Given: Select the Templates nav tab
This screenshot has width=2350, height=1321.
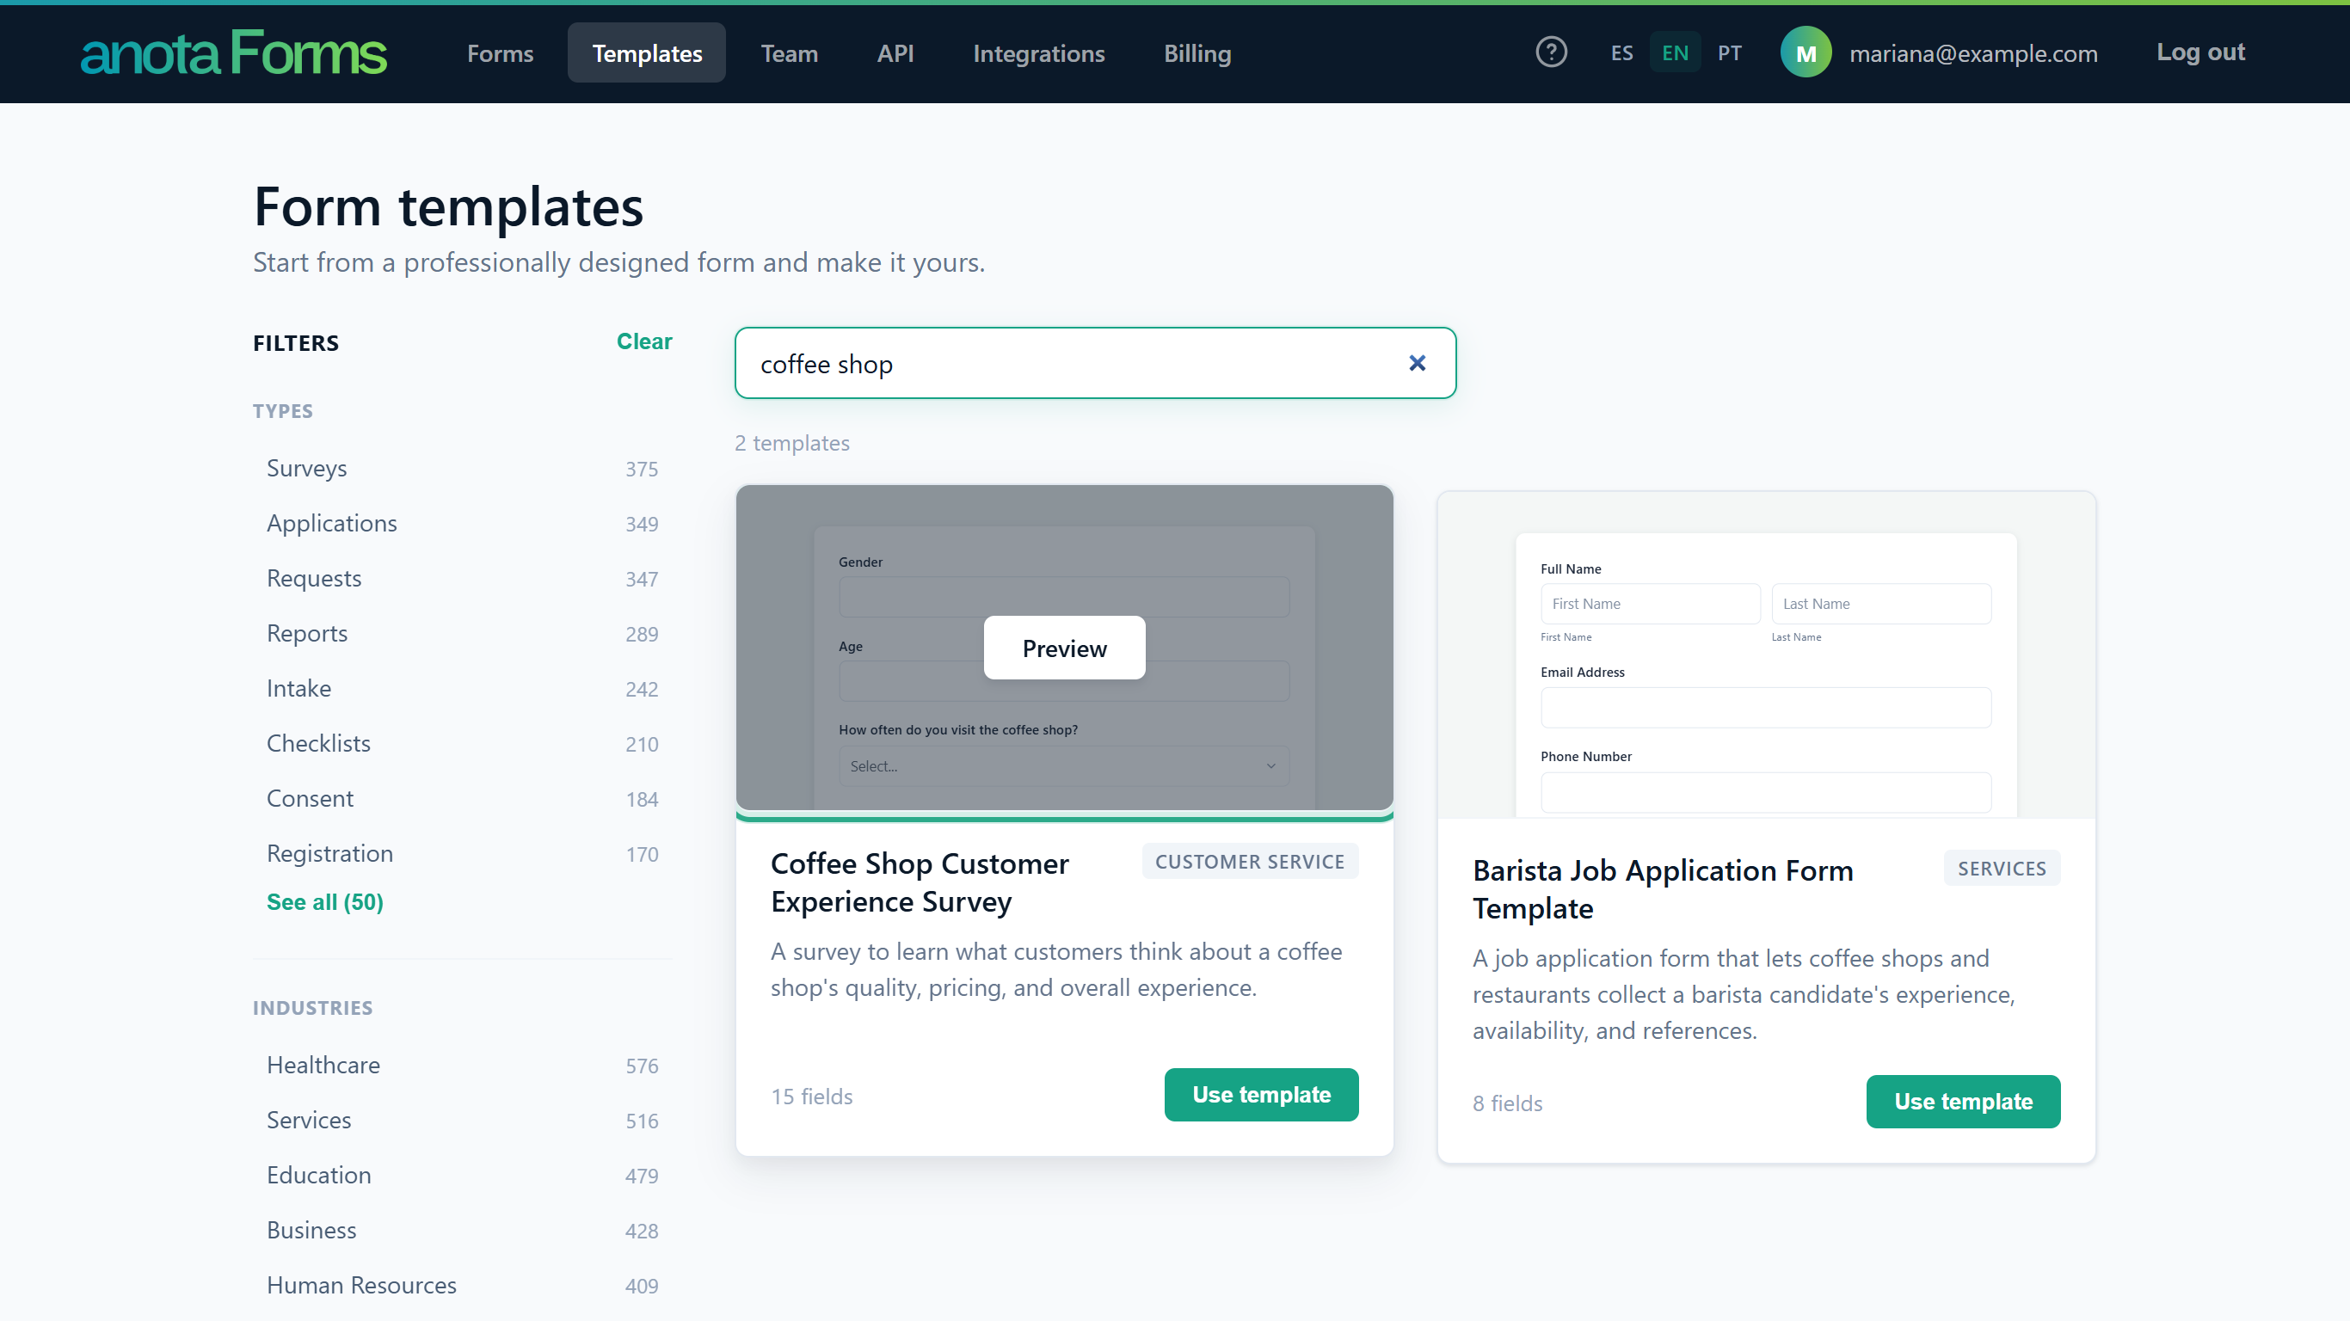Looking at the screenshot, I should (647, 53).
